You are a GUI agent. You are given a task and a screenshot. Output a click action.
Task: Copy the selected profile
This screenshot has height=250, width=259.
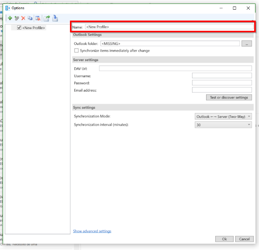pyautogui.click(x=30, y=18)
